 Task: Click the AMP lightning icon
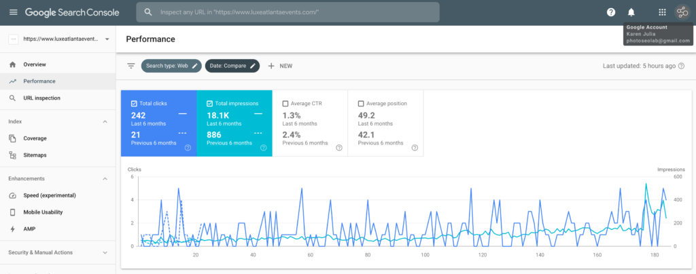(12, 229)
